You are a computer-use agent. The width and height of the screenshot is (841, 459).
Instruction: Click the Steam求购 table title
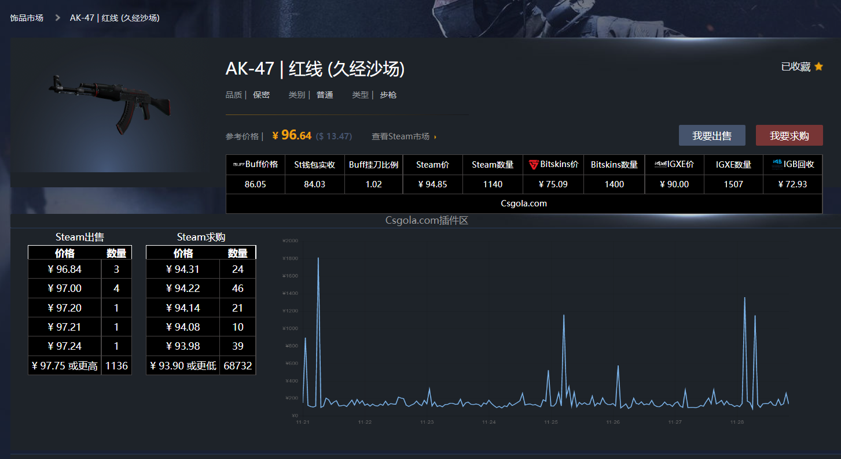click(201, 237)
